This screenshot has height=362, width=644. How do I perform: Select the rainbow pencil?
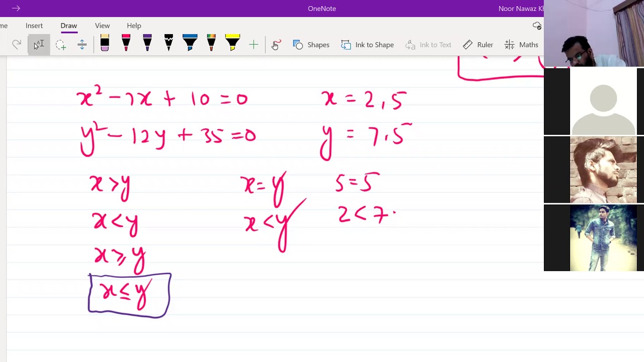coord(211,44)
